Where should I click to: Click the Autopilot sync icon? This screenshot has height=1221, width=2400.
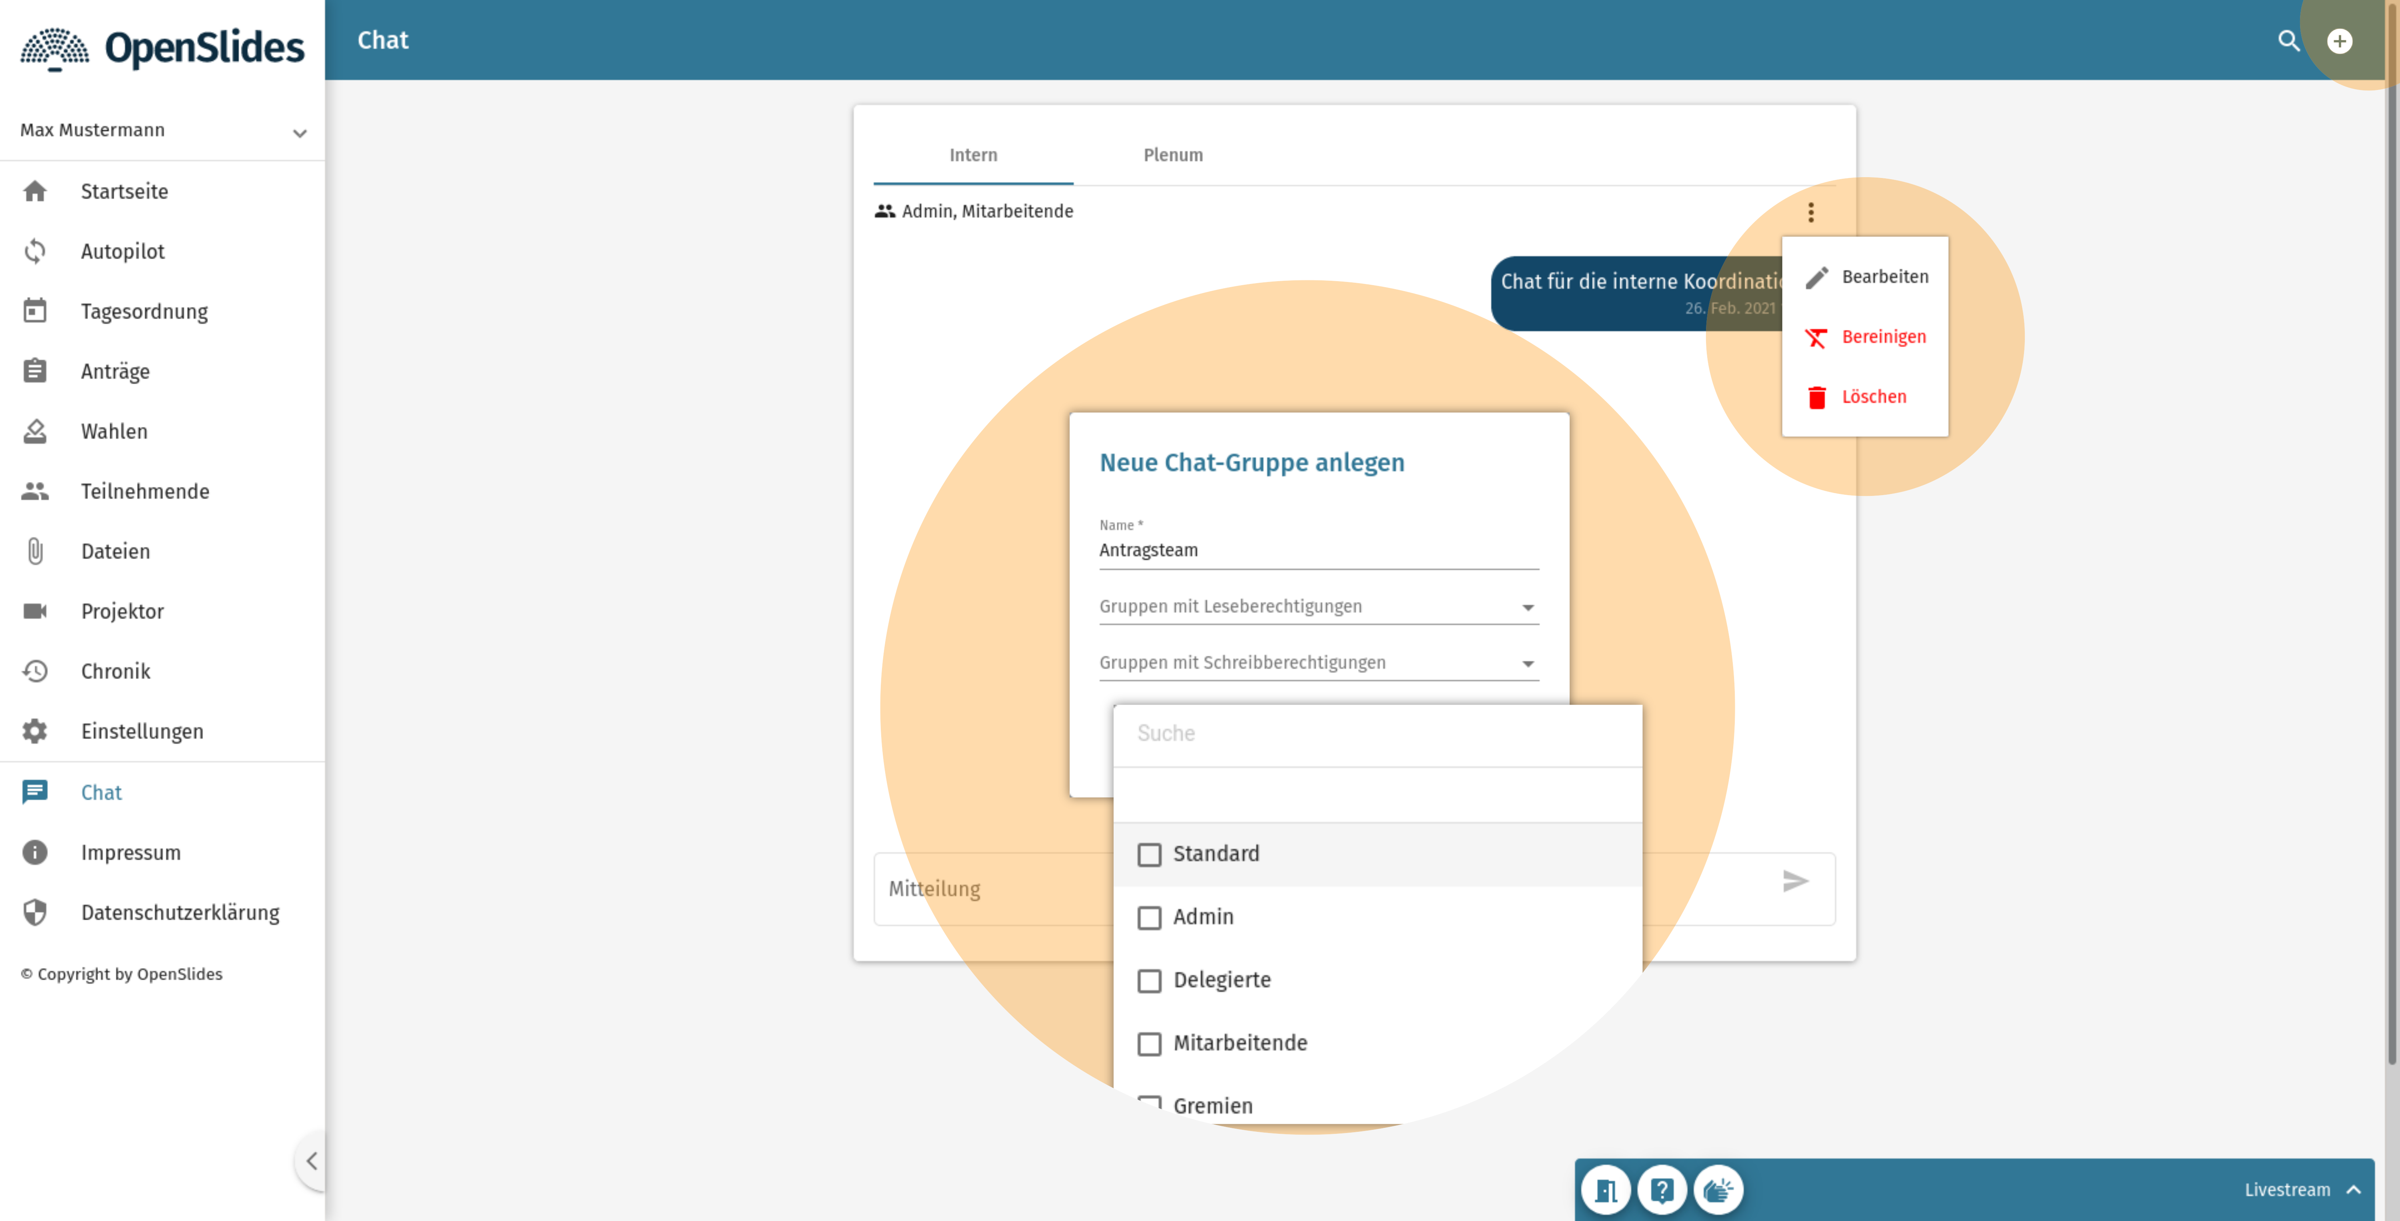[34, 252]
